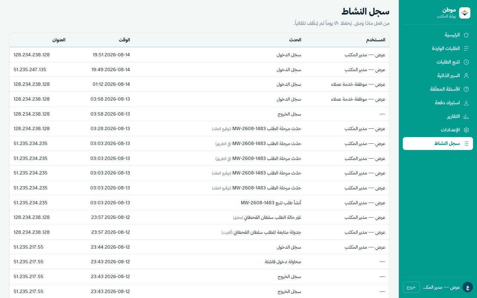Click the event أنشأ طلب تتبع MW-2608-1483

271,203
